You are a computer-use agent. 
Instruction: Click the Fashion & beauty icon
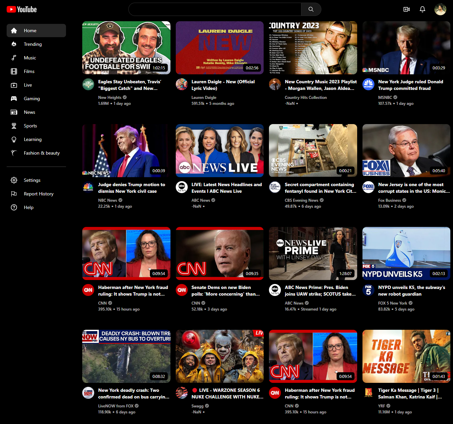(14, 153)
